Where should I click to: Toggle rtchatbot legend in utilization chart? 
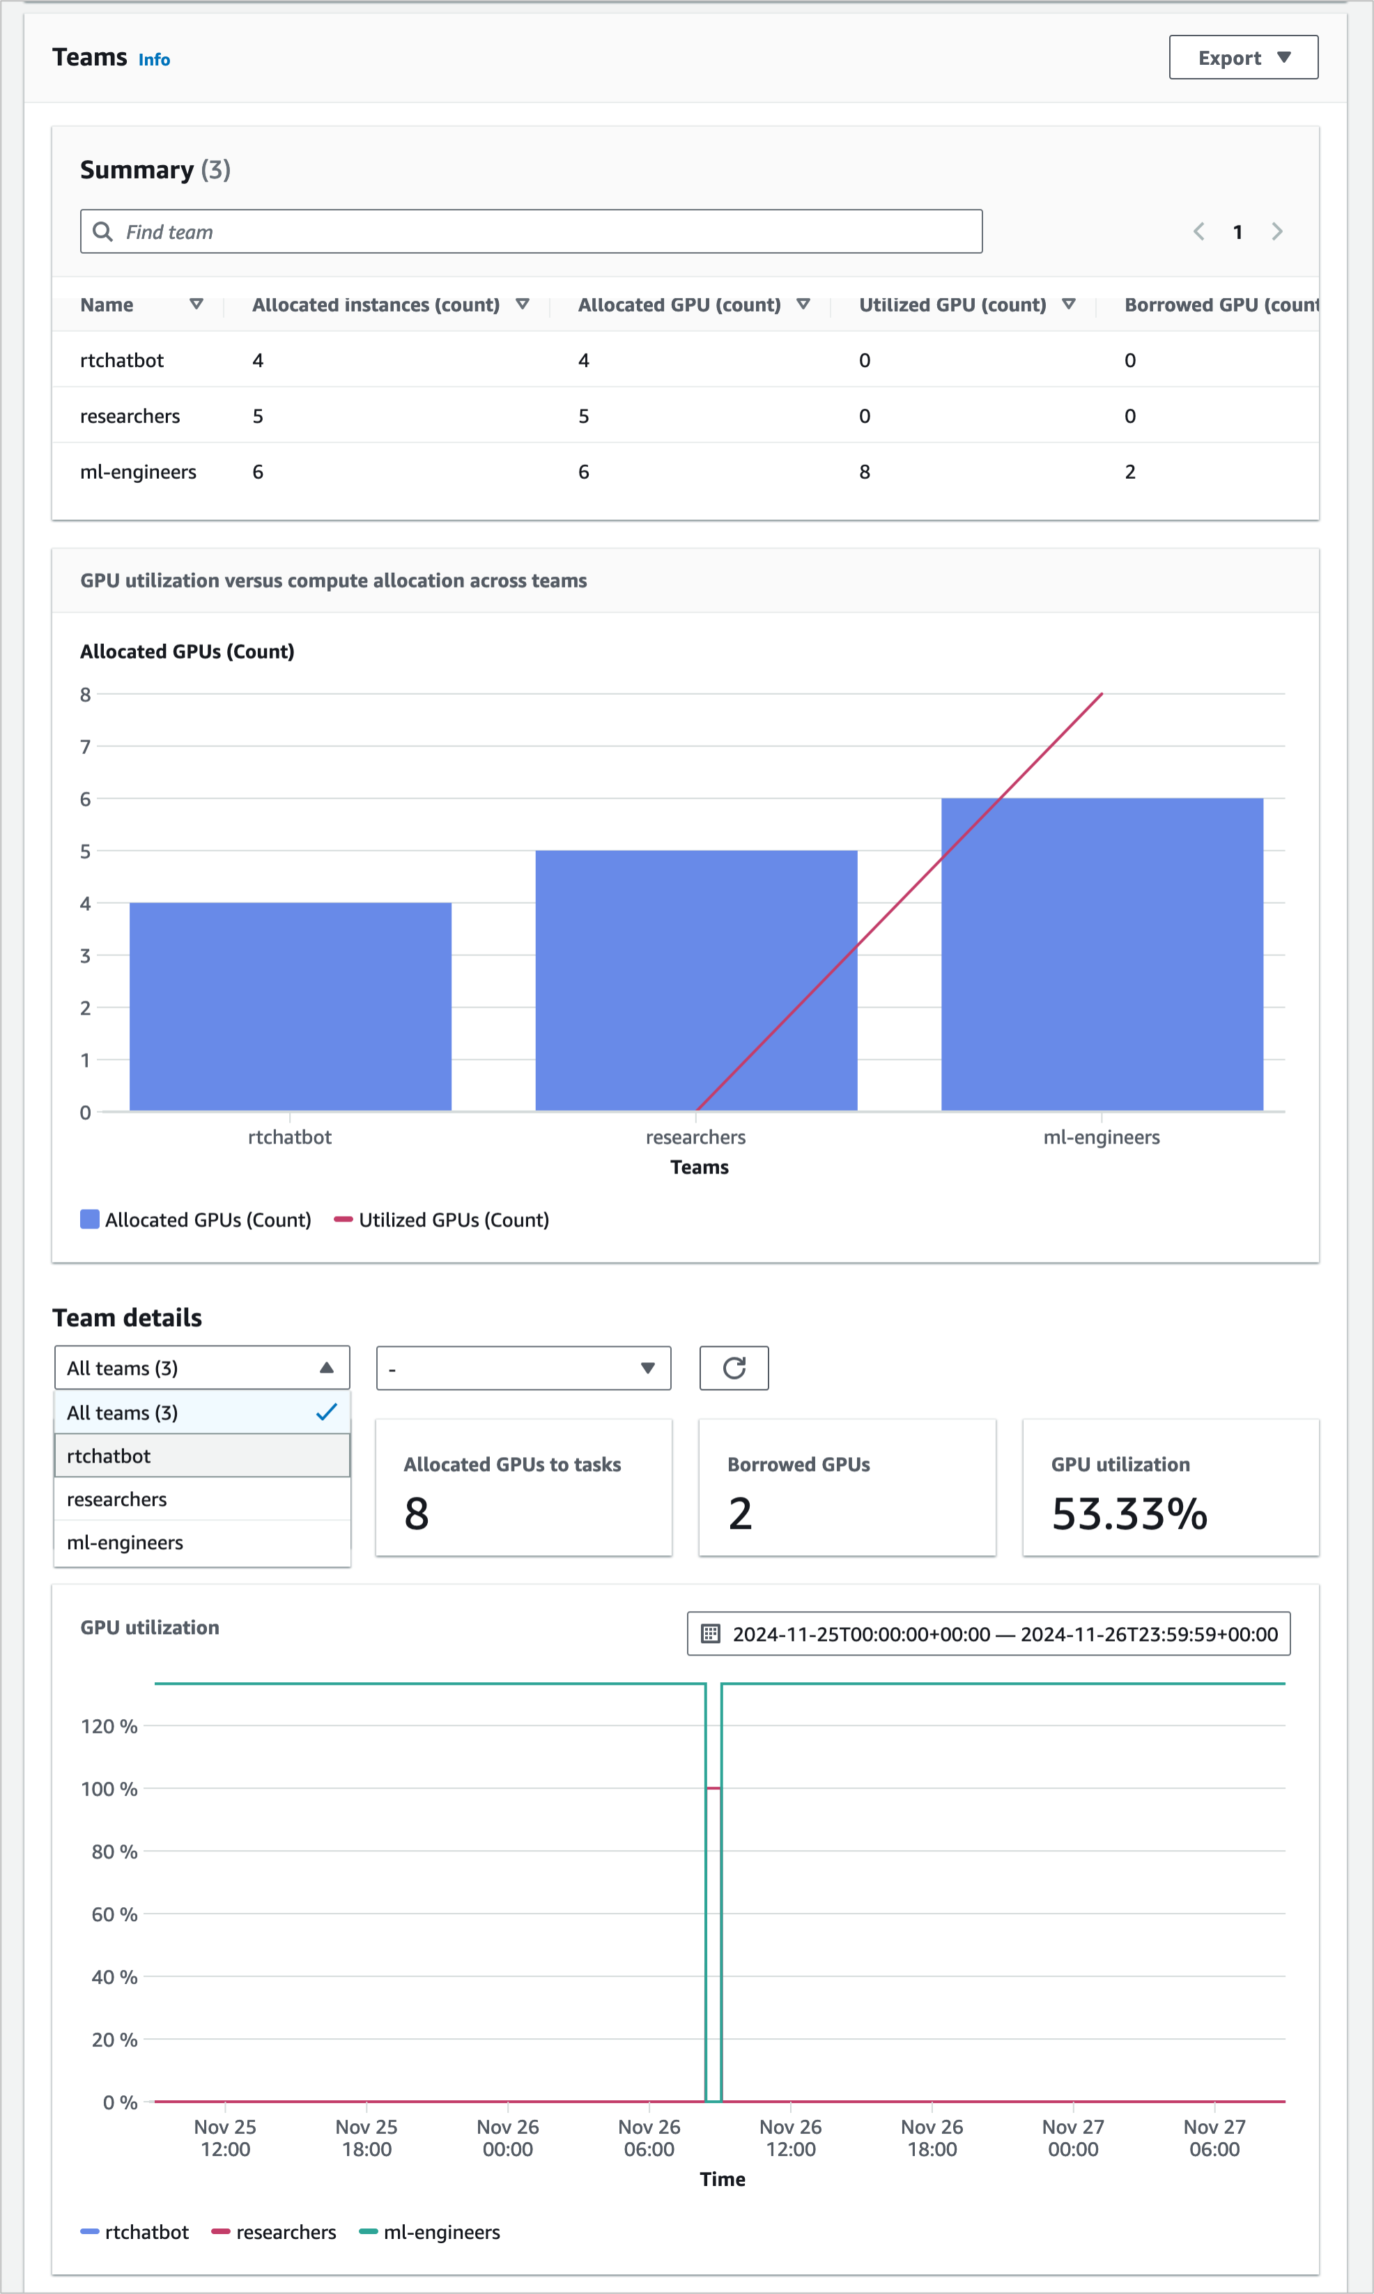coord(134,2232)
